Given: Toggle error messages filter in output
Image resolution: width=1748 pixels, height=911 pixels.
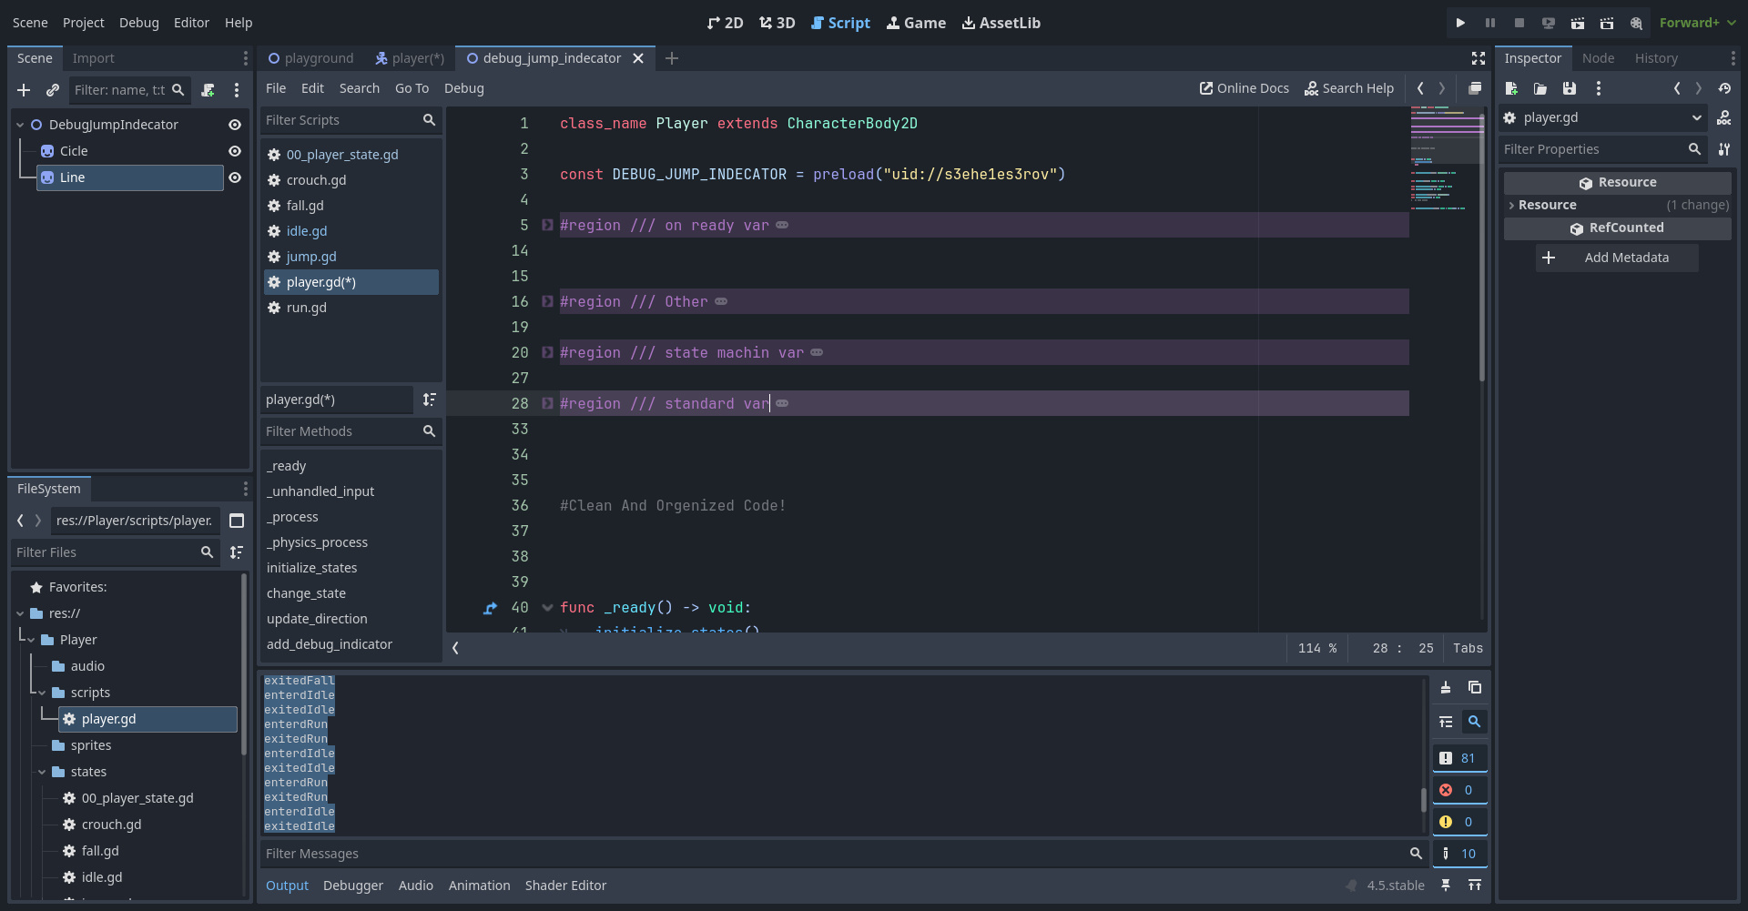Looking at the screenshot, I should (1459, 790).
